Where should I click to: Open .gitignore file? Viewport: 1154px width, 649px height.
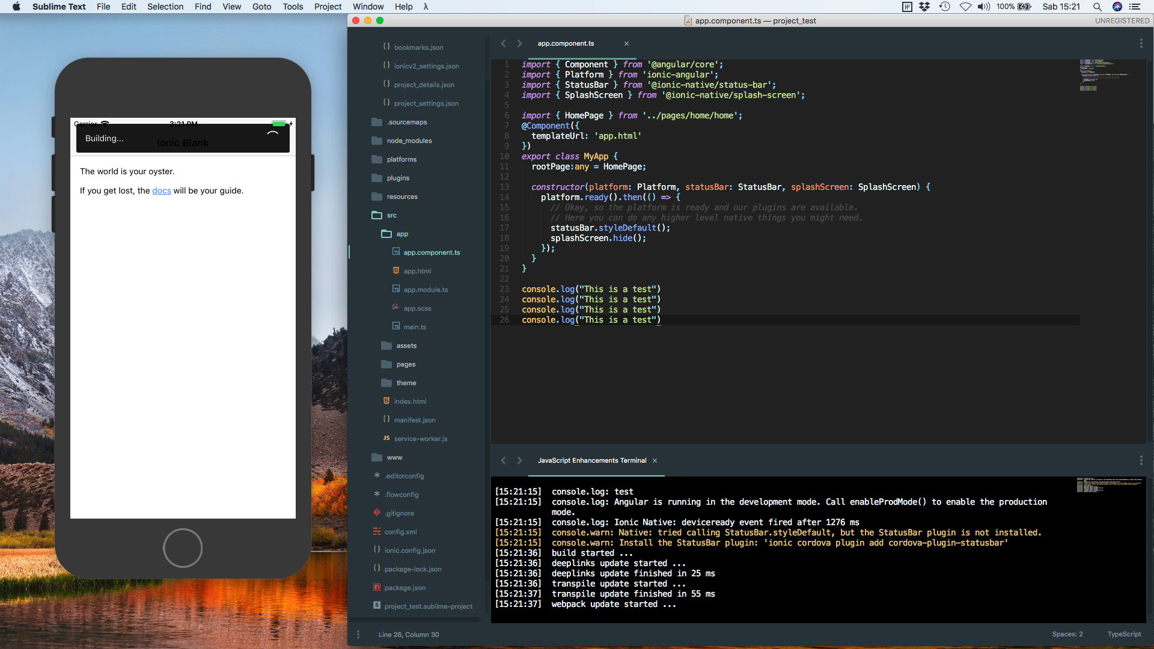(399, 513)
